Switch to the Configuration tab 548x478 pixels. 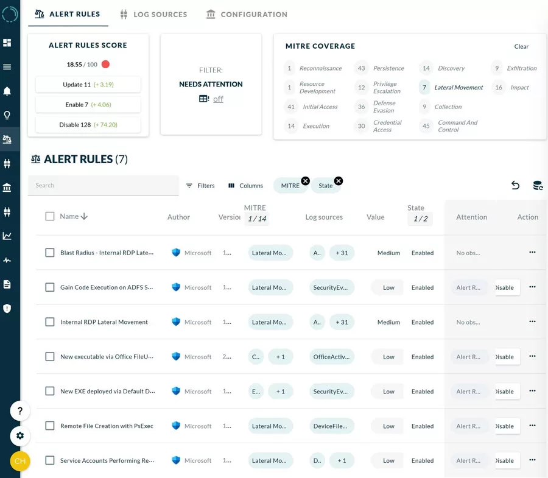click(x=247, y=15)
